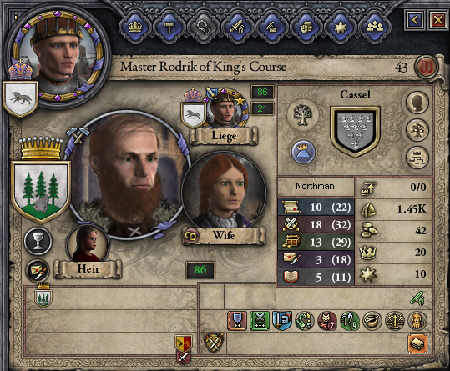Open the orange stacked papers button

pyautogui.click(x=417, y=343)
